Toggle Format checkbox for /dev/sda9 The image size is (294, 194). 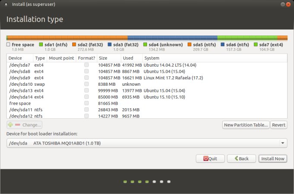(x=86, y=78)
